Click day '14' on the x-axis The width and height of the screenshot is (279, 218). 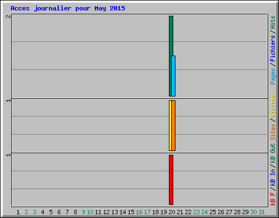click(123, 212)
